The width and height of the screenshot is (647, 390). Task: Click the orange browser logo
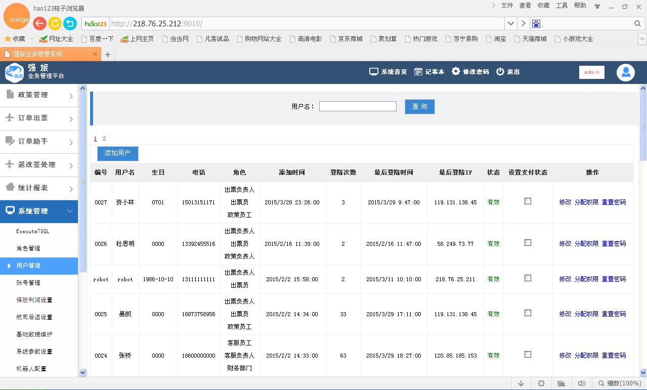17,17
